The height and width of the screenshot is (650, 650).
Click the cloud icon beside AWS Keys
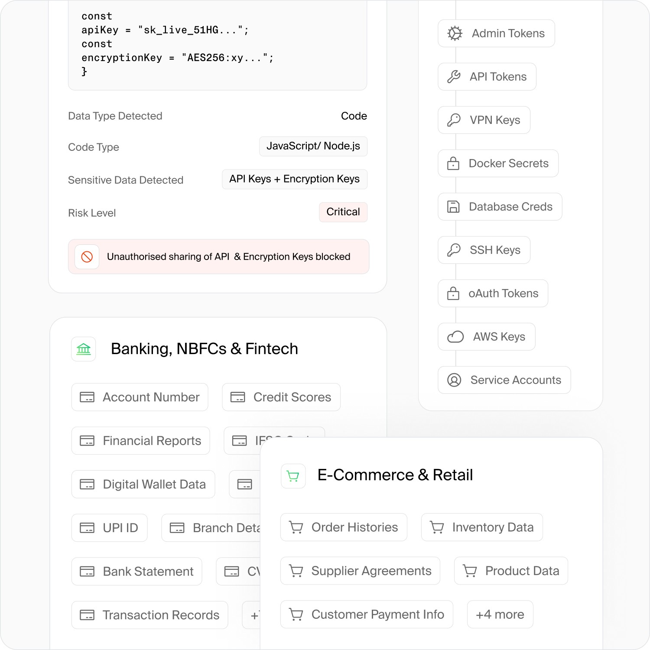point(455,337)
